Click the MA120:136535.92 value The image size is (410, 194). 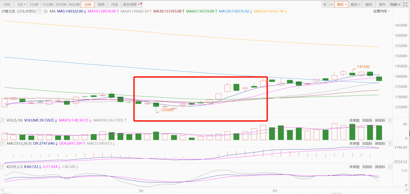pos(234,11)
